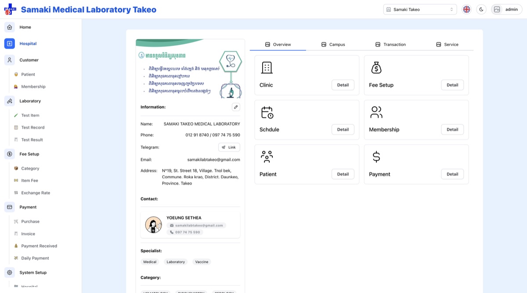The image size is (527, 293).
Task: Open Test Item in sidebar
Action: (x=30, y=115)
